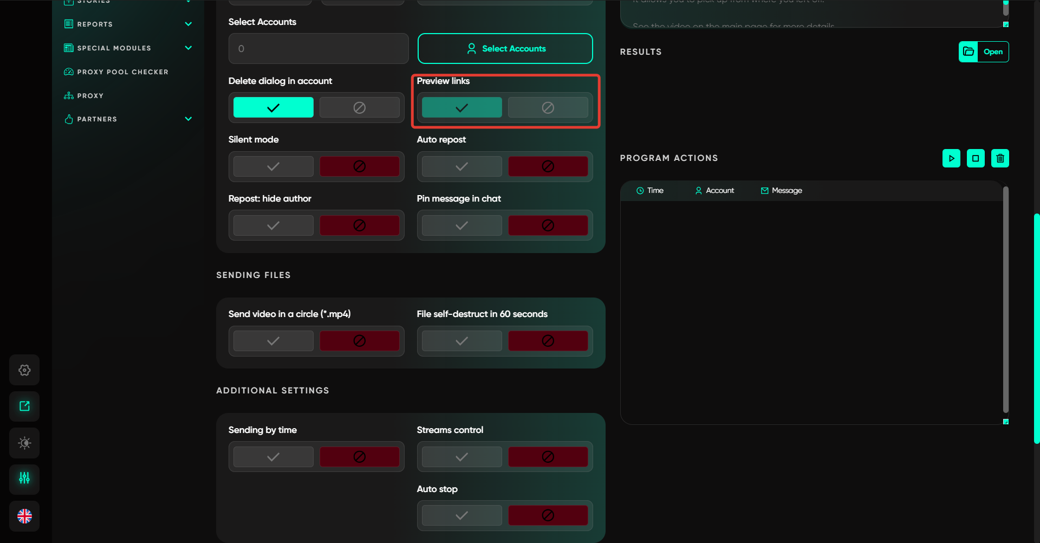The height and width of the screenshot is (543, 1040).
Task: Click the trash icon to clear actions
Action: point(1000,158)
